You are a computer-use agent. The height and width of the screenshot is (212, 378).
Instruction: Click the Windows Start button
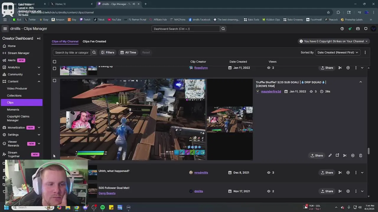6,207
